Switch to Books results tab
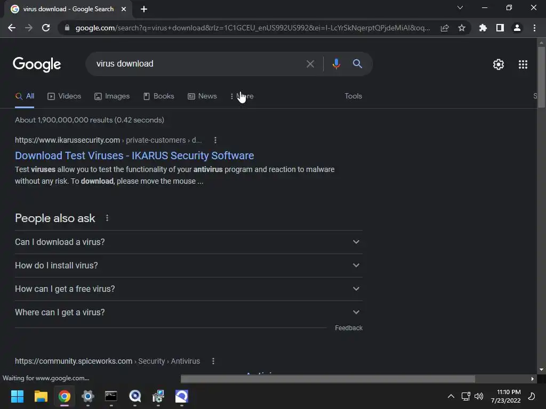The height and width of the screenshot is (409, 546). (159, 96)
